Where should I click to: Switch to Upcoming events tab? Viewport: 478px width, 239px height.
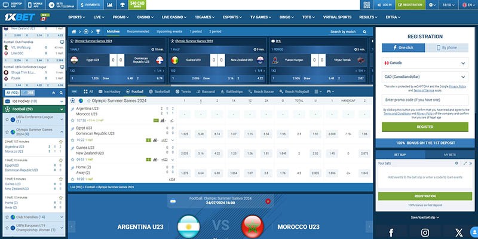[169, 32]
